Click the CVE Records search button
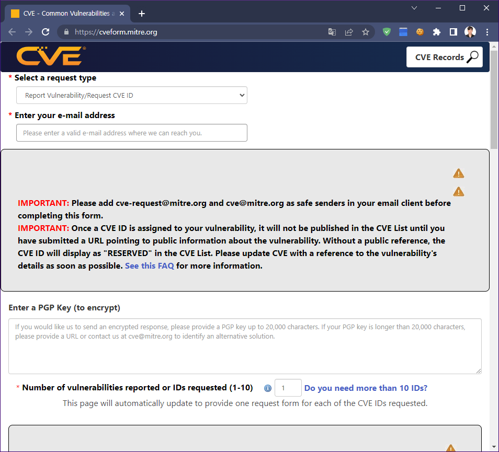The width and height of the screenshot is (499, 452). click(x=444, y=57)
